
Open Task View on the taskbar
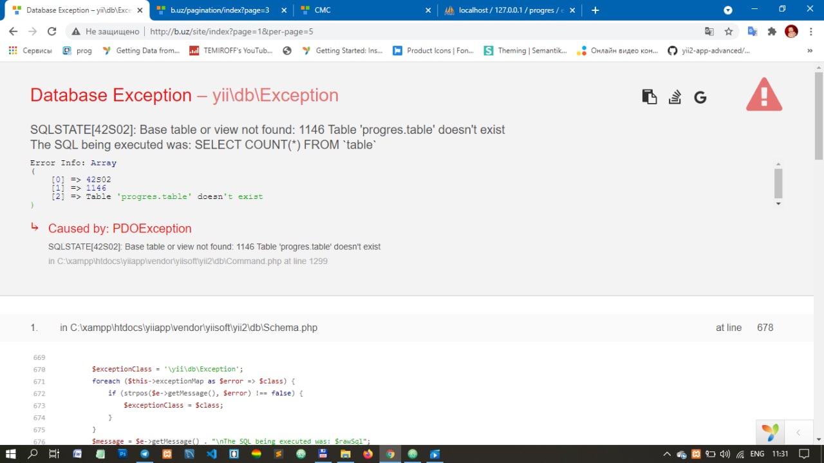55,454
